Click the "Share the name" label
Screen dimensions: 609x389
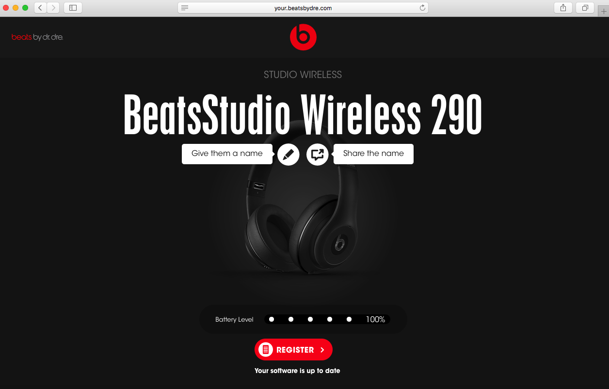click(x=373, y=154)
